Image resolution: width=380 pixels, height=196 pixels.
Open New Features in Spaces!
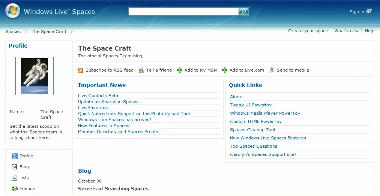[x=104, y=126]
